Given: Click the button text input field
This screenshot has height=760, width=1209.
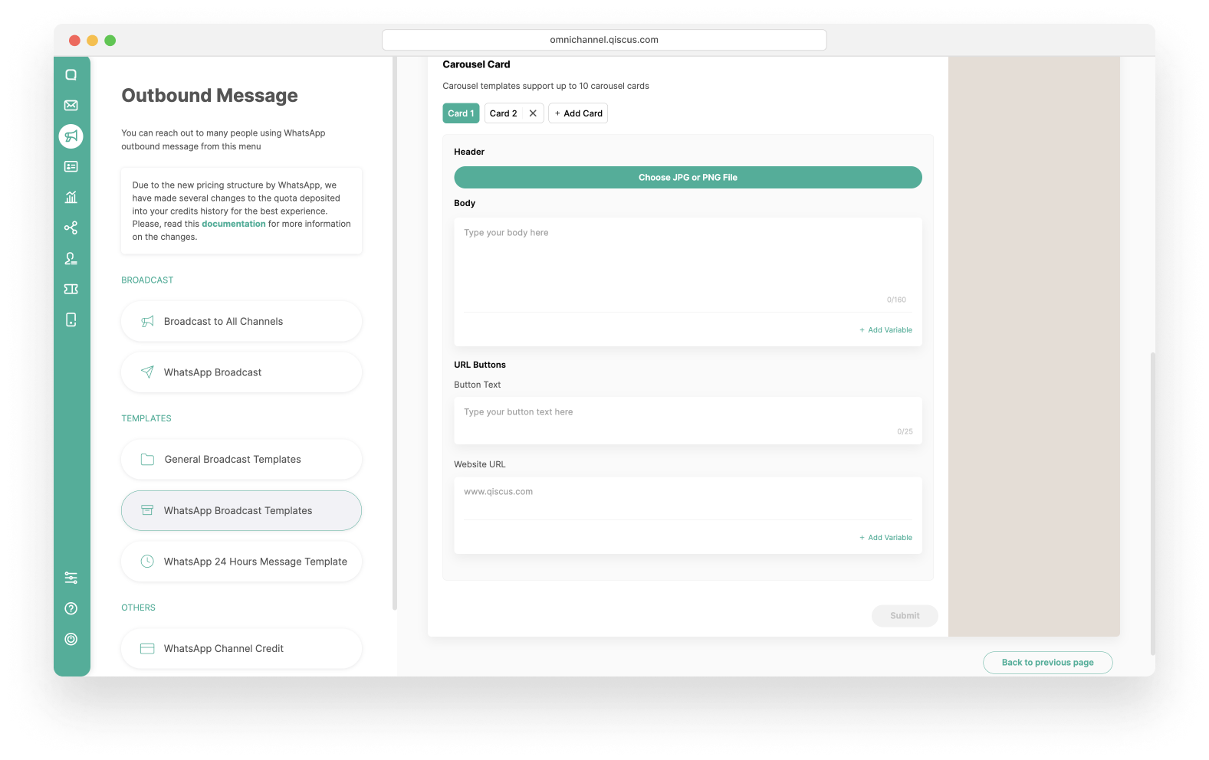Looking at the screenshot, I should 688,421.
